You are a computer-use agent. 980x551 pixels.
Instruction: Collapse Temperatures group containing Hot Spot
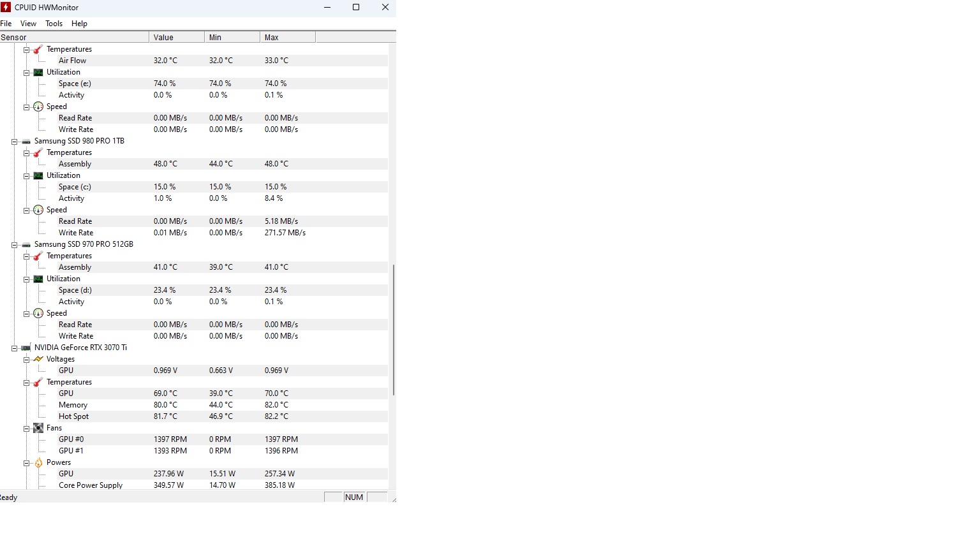coord(27,383)
